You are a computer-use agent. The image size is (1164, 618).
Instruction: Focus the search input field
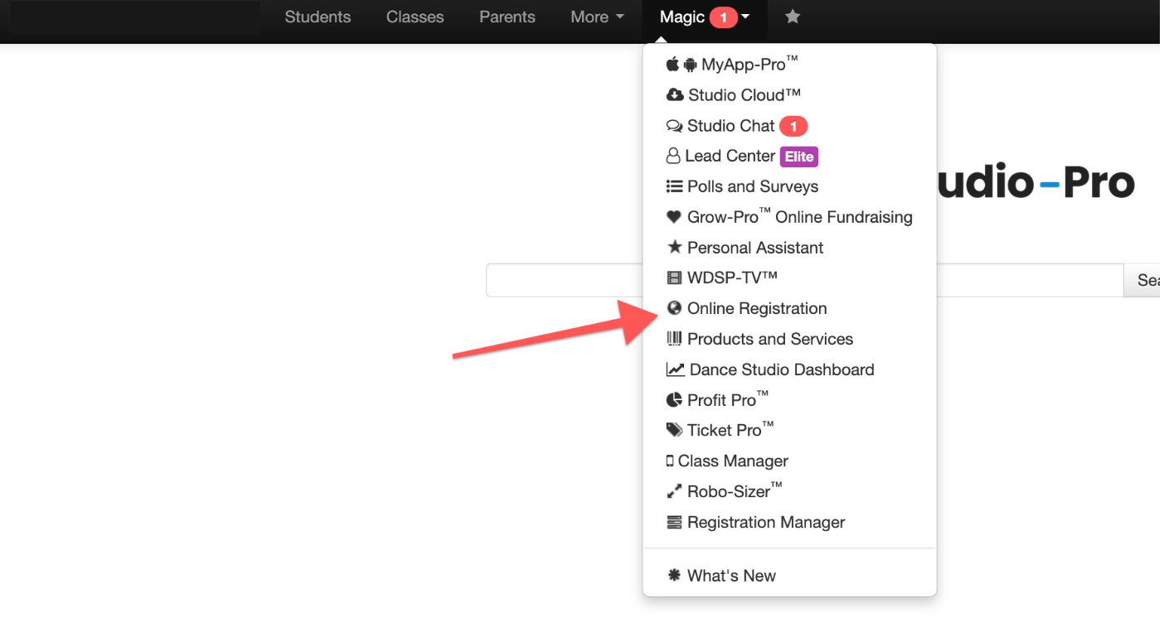[x=805, y=280]
